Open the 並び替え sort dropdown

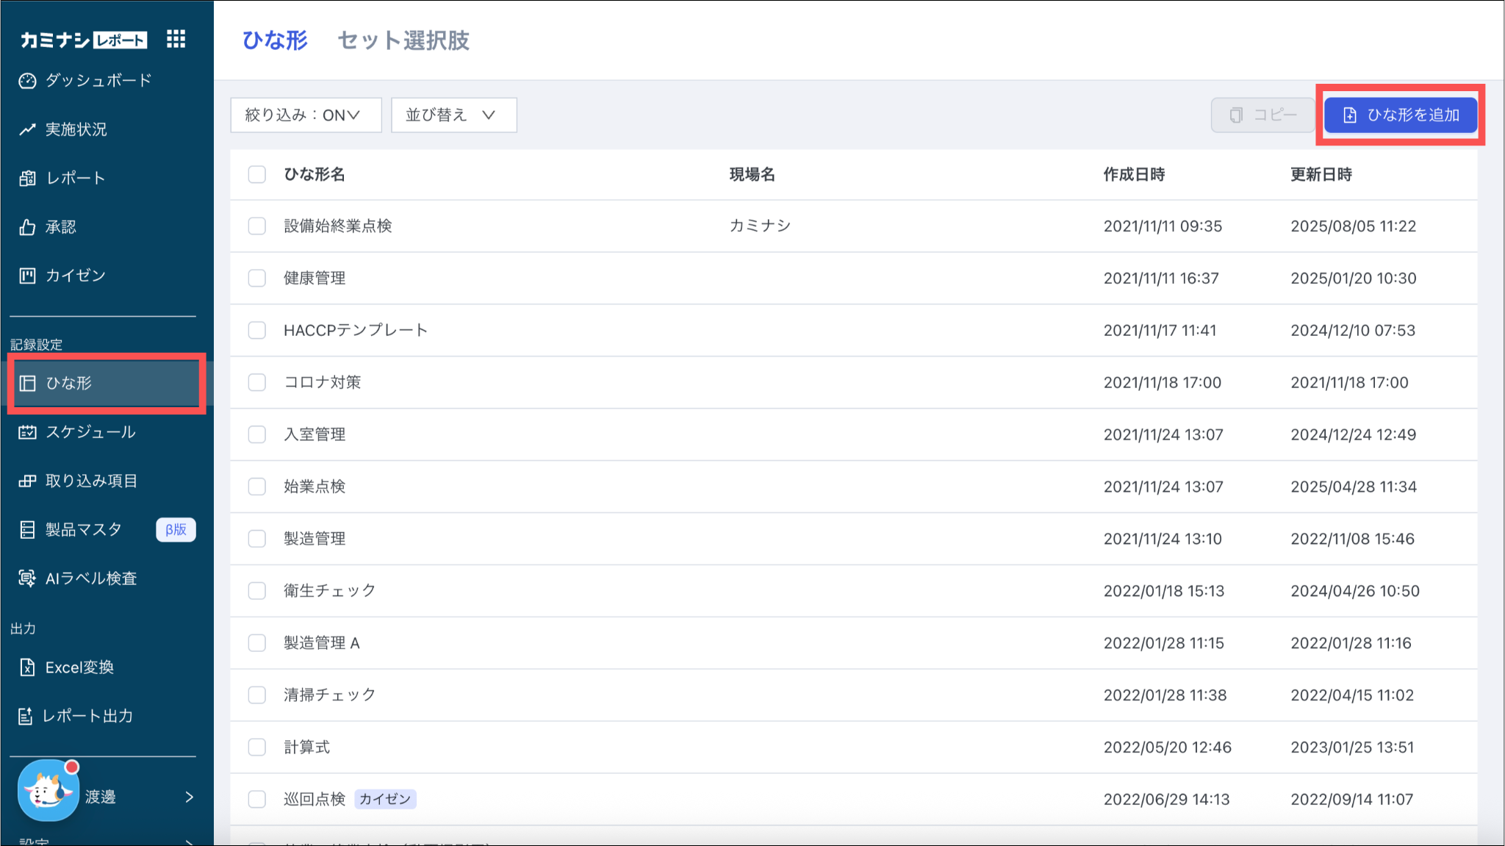coord(453,115)
